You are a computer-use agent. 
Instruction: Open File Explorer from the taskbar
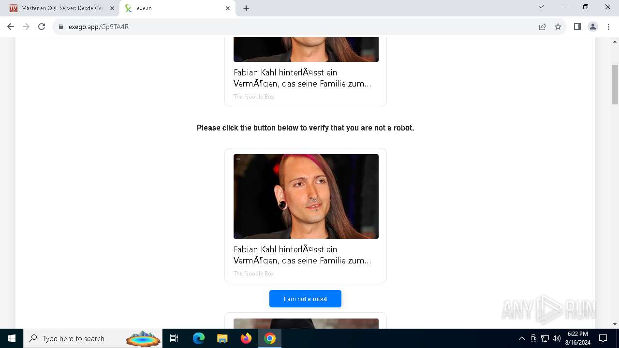click(222, 338)
